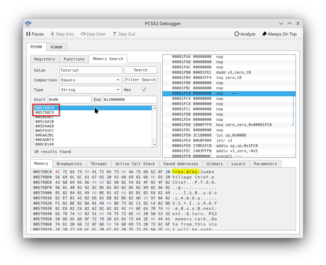Switch to the R5900 CPU tab
The image size is (326, 265).
click(36, 47)
